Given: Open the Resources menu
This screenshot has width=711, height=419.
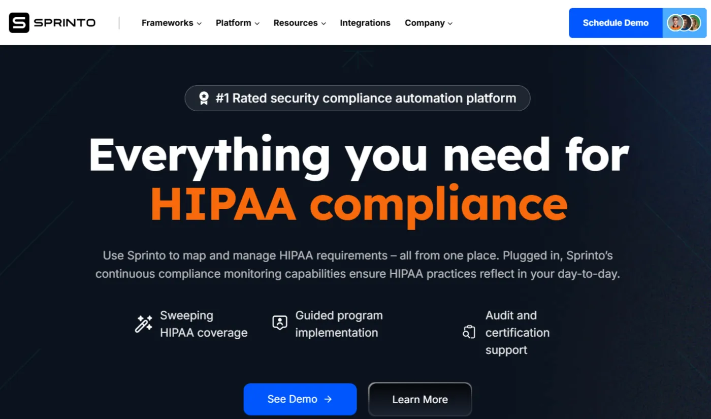Looking at the screenshot, I should [300, 23].
